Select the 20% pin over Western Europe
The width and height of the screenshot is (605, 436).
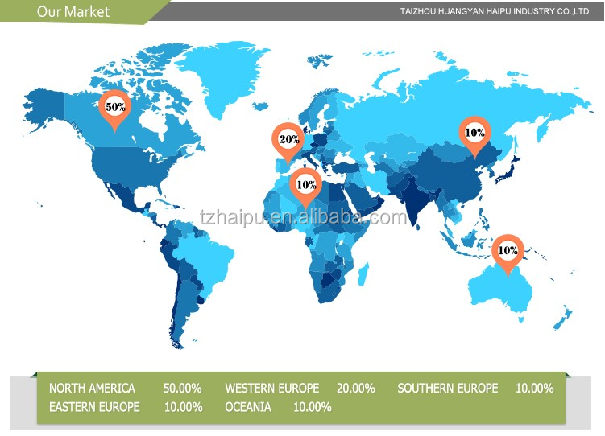point(288,139)
